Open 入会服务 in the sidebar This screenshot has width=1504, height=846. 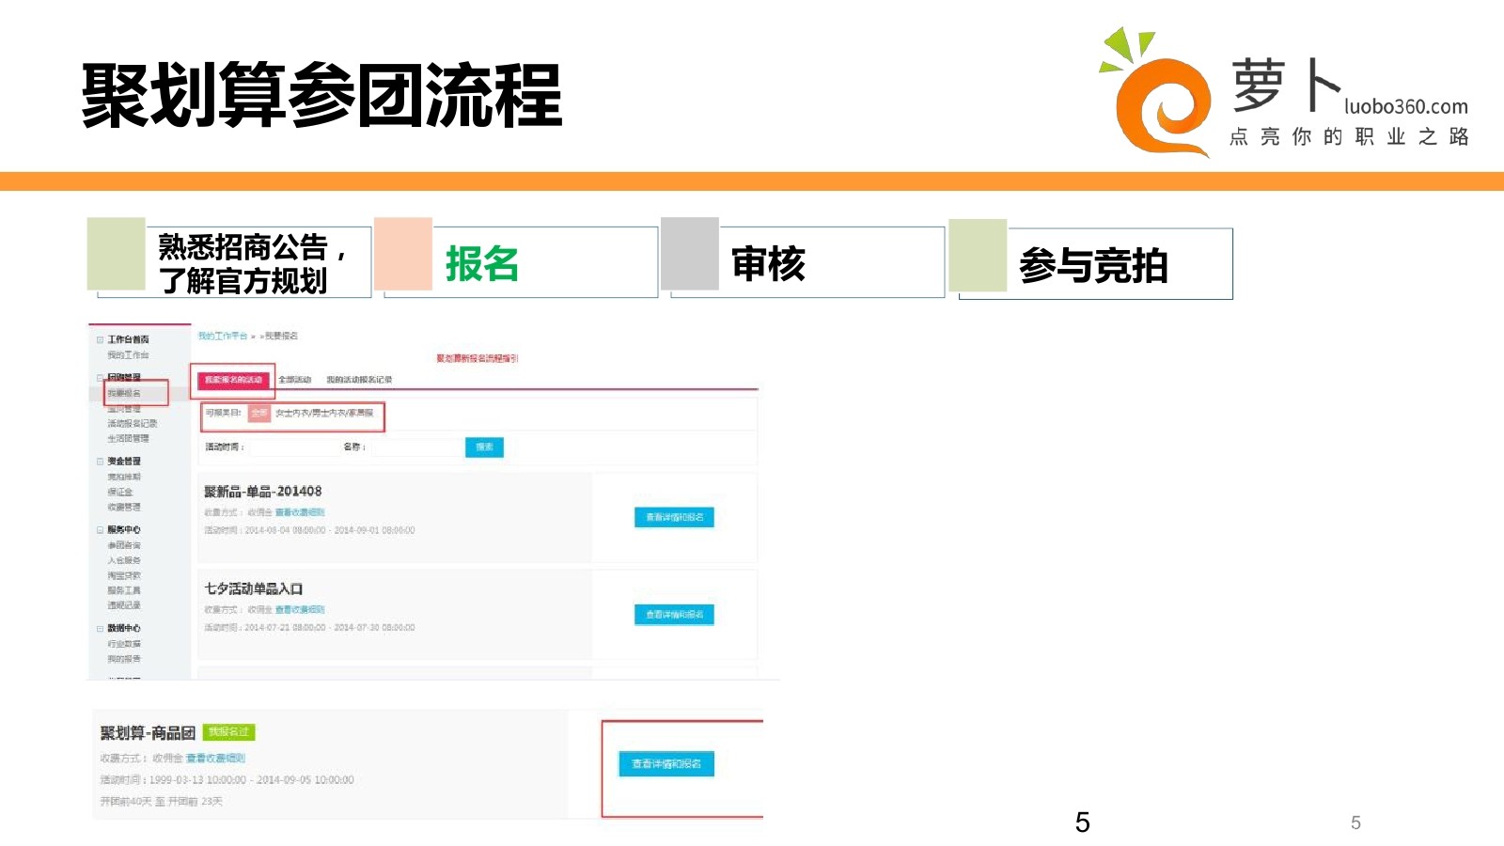pyautogui.click(x=124, y=560)
